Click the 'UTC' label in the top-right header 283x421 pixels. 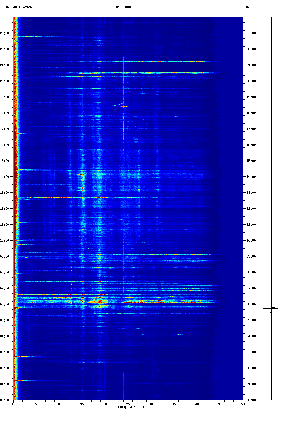click(246, 7)
